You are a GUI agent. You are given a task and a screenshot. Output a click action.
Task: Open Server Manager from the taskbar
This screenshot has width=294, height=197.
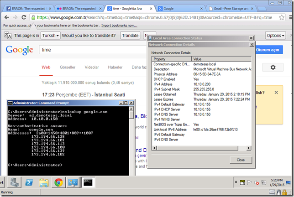pos(15,182)
